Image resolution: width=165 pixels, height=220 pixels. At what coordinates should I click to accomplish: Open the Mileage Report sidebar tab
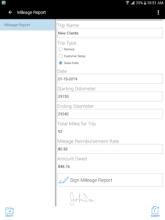[27, 25]
